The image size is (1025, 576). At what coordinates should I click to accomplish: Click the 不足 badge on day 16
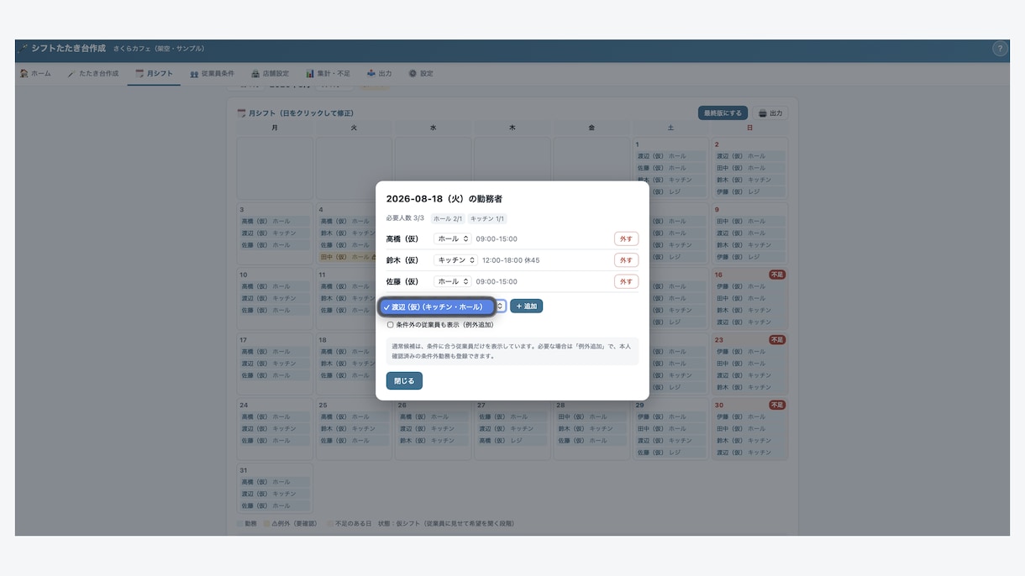pyautogui.click(x=777, y=275)
